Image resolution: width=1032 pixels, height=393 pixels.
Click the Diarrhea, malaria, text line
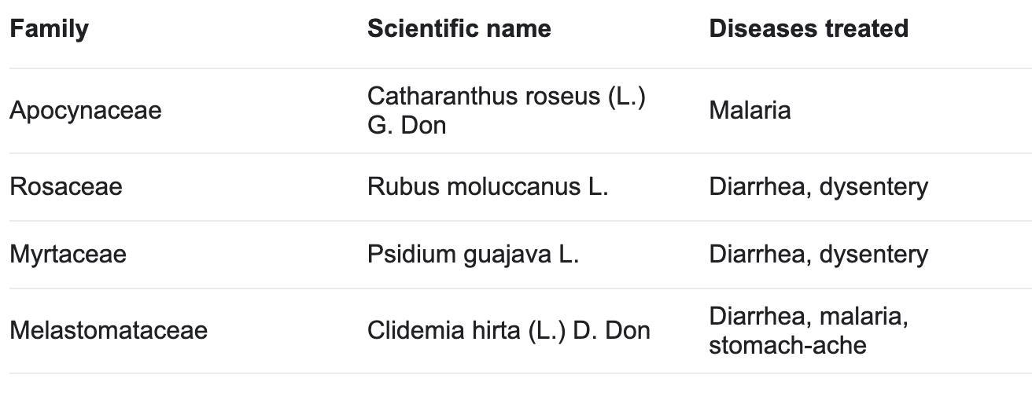809,316
